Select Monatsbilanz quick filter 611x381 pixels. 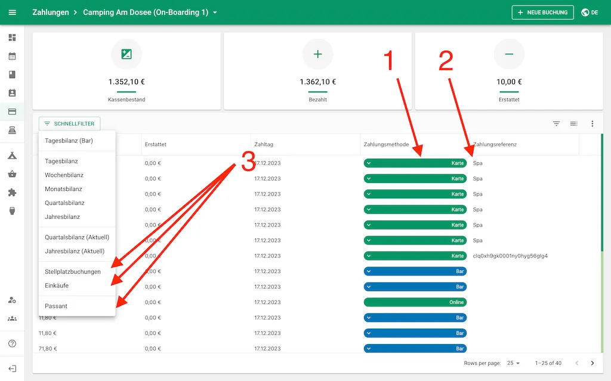tap(77, 189)
